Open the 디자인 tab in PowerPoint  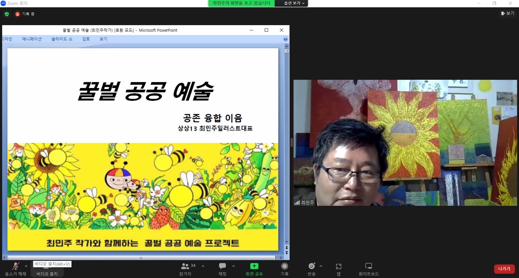(7, 39)
